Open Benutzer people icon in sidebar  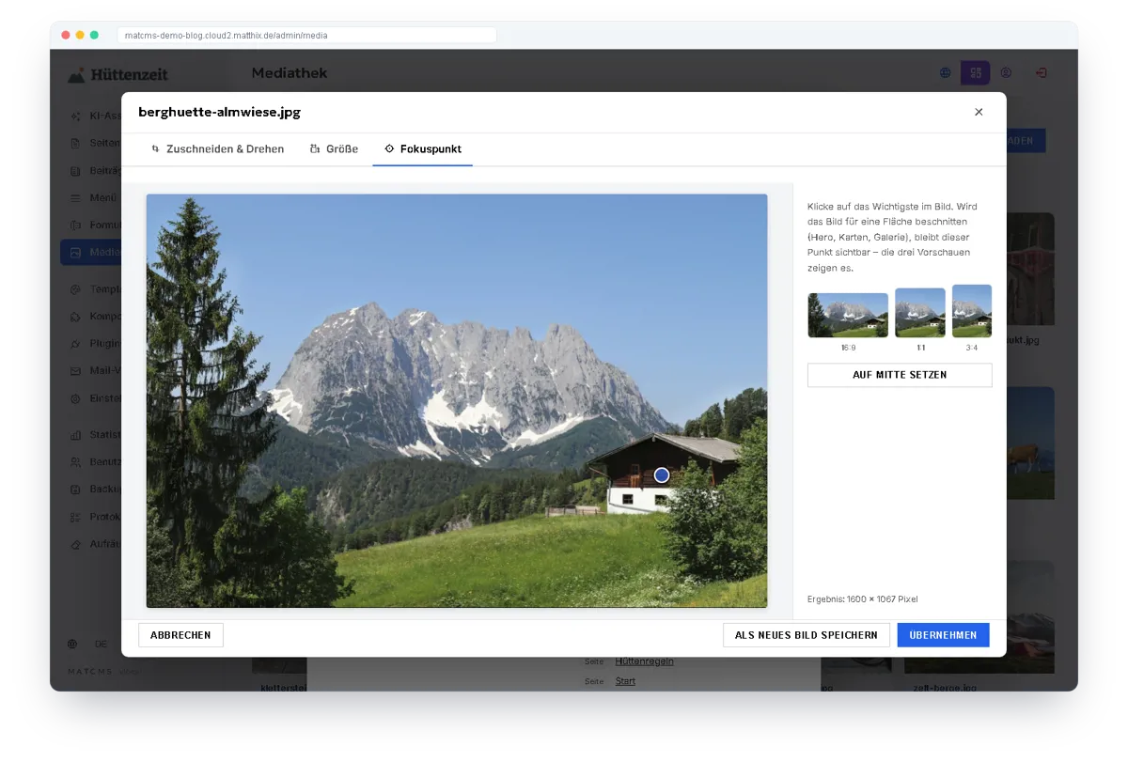tap(76, 462)
